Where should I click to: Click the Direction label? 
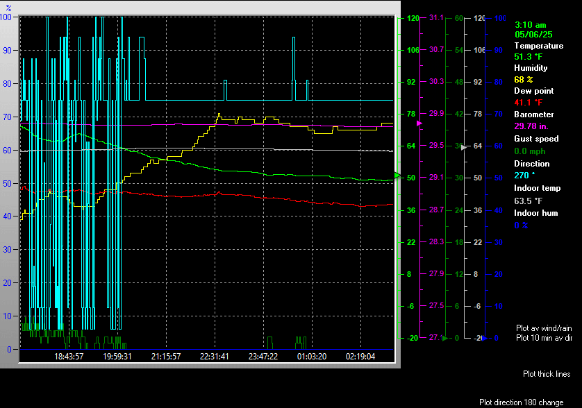[x=531, y=164]
